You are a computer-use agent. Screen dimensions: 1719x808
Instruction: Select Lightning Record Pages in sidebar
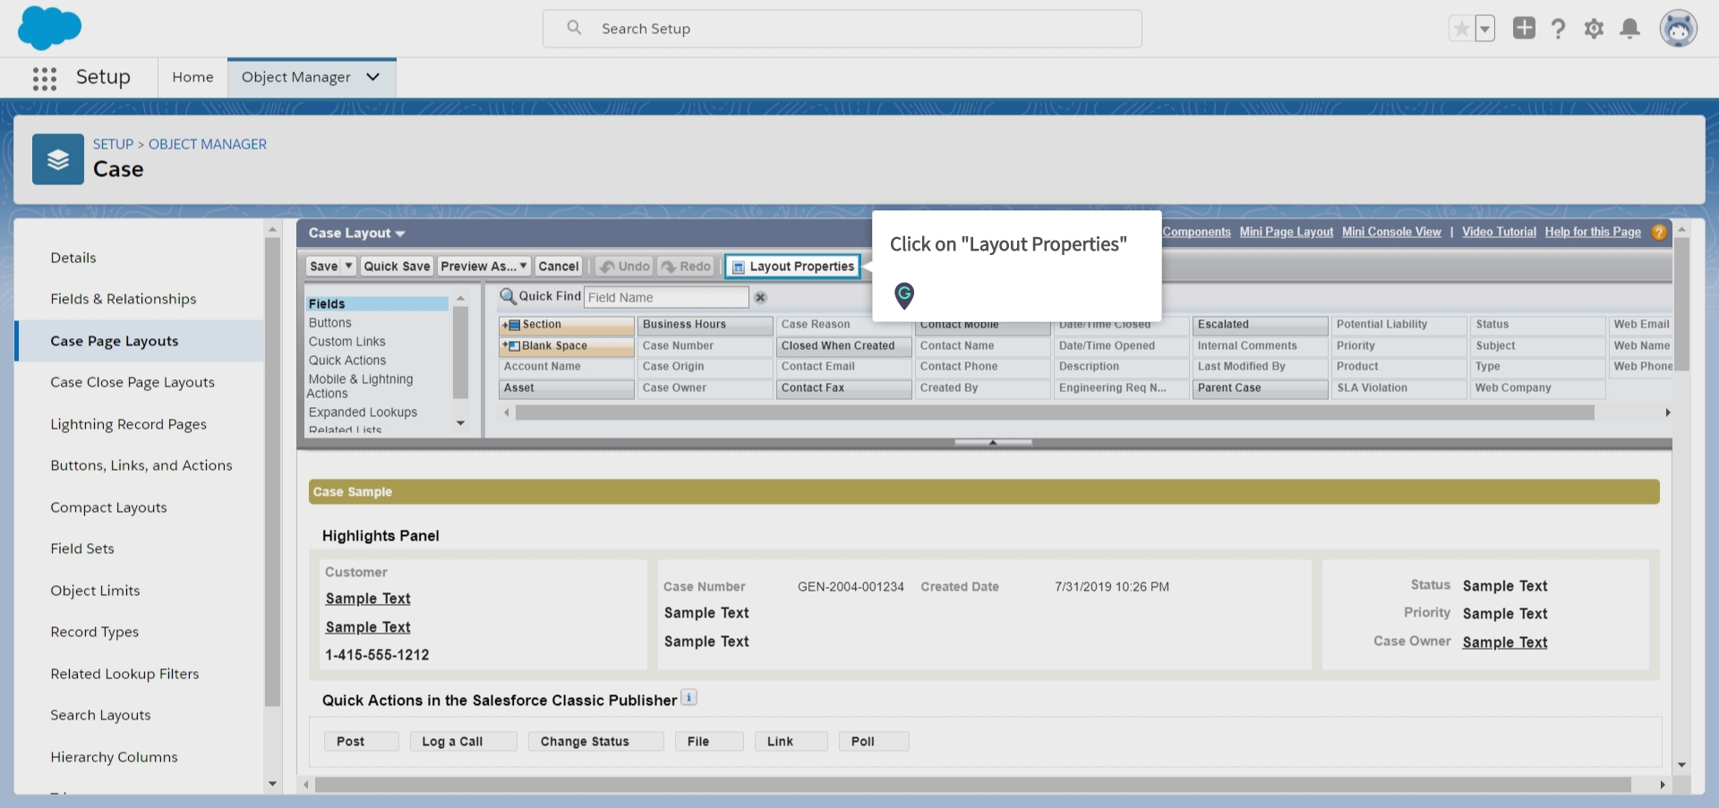point(128,424)
